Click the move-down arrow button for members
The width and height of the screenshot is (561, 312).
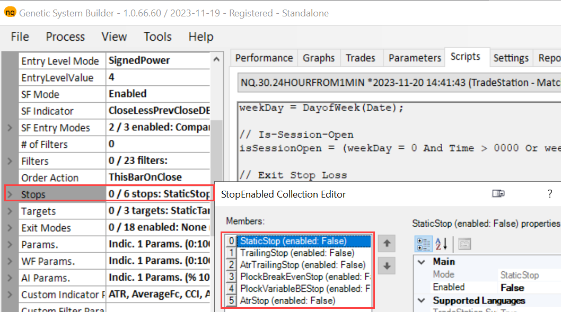387,266
